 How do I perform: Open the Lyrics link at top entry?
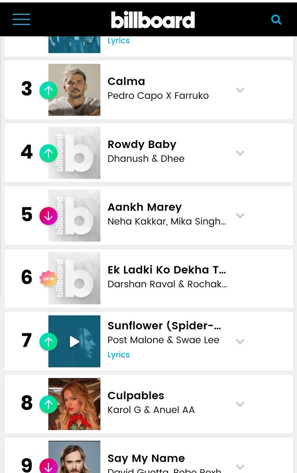tap(119, 41)
